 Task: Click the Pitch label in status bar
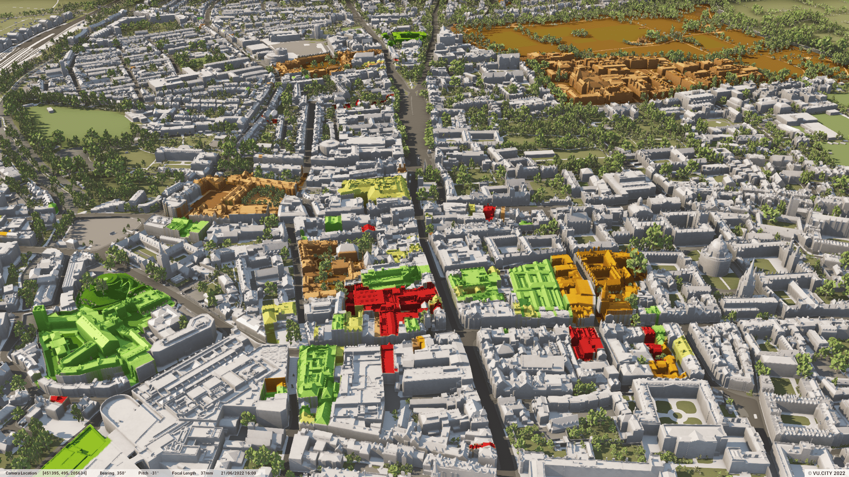(143, 473)
